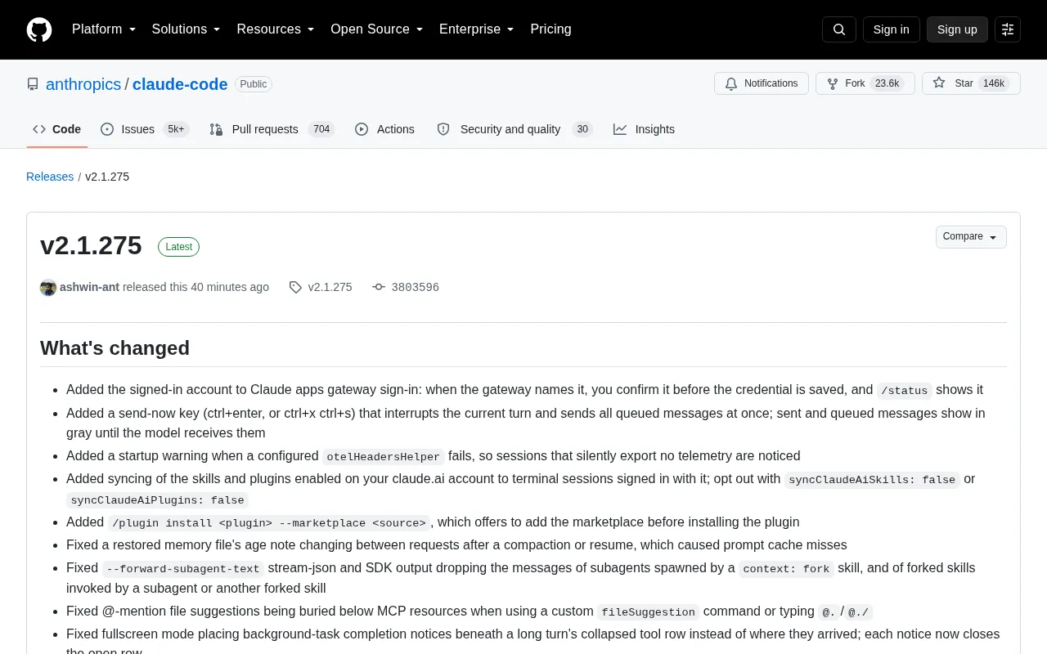The height and width of the screenshot is (654, 1047).
Task: Open the anthropics organization link
Action: (83, 84)
